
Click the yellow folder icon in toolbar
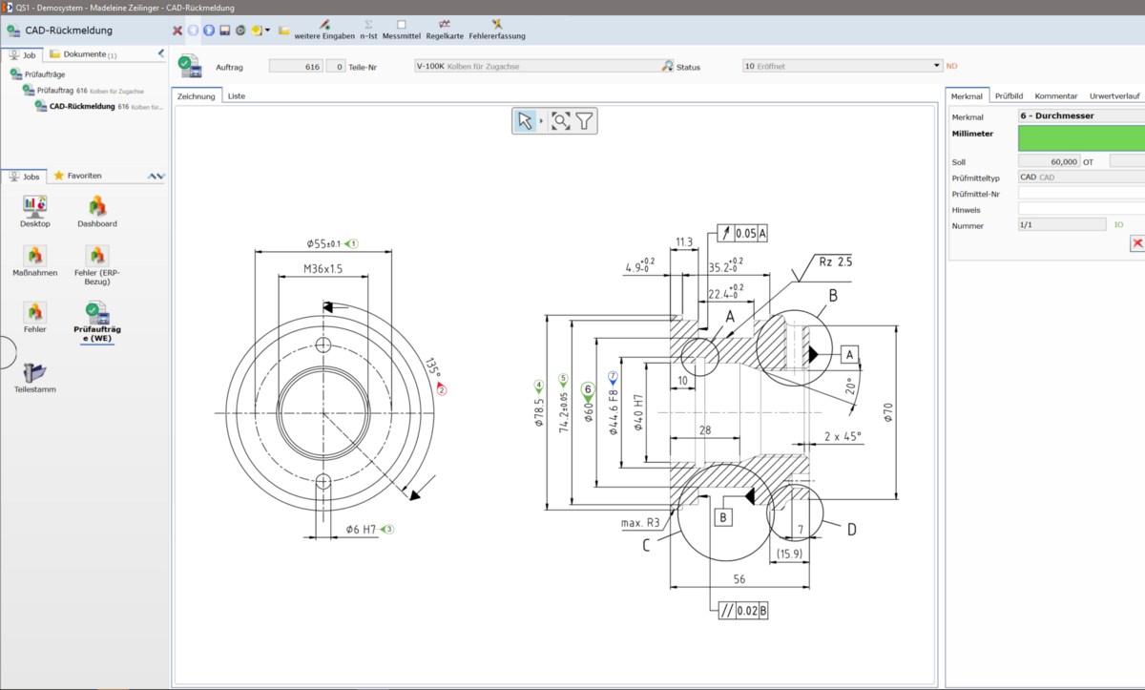(283, 31)
